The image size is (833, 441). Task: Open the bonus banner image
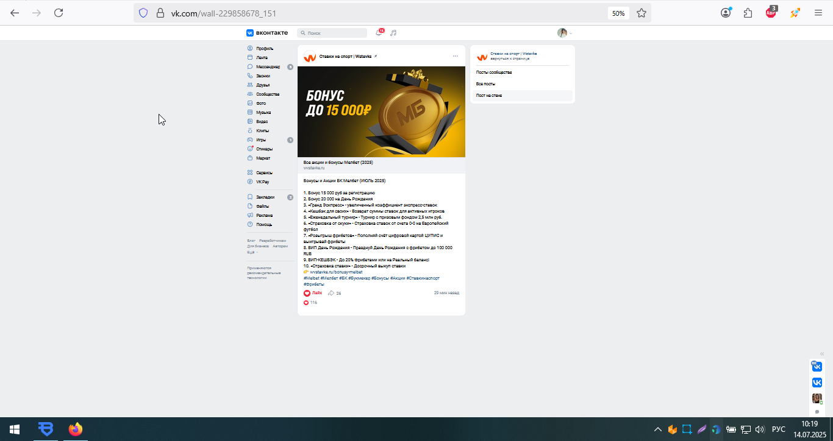381,111
